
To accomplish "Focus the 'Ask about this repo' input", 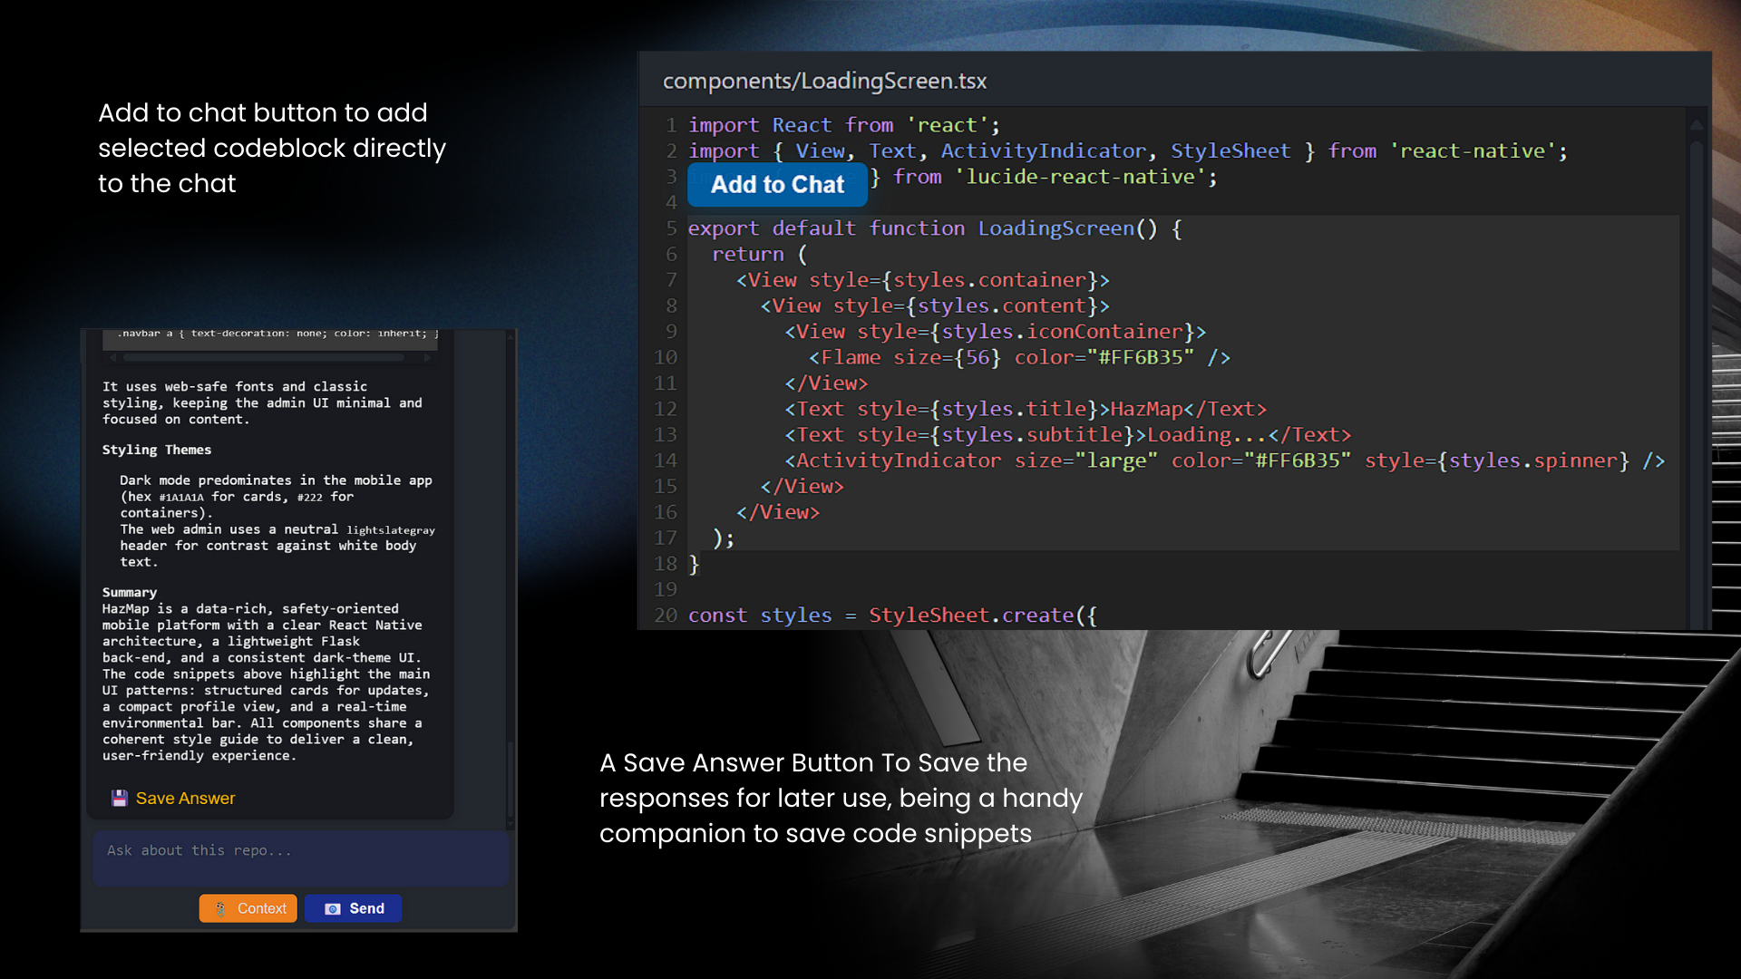I will [x=300, y=857].
